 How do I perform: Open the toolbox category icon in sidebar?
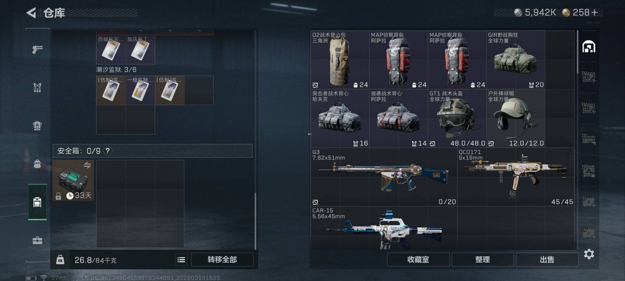[37, 240]
